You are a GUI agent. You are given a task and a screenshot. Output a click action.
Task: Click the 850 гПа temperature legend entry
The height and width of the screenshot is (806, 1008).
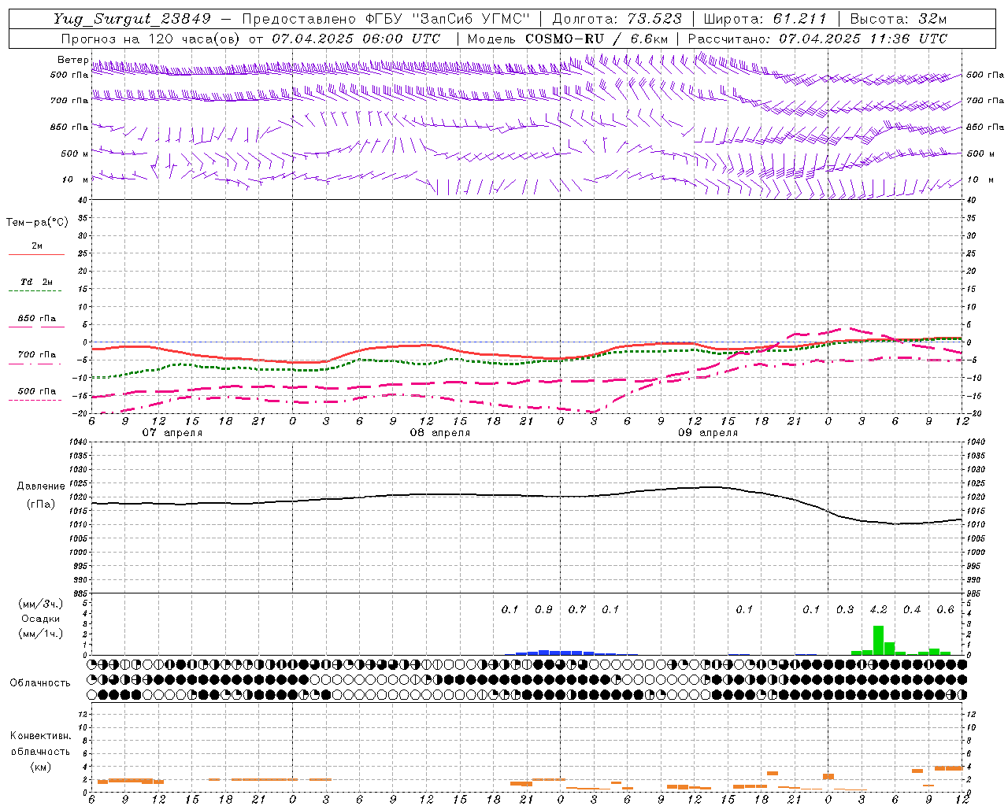pyautogui.click(x=36, y=319)
